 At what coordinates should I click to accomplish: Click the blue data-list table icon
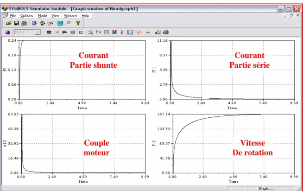(x=130, y=32)
